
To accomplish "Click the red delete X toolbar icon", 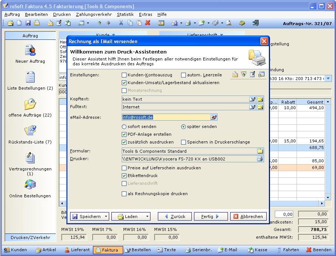I will tap(148, 23).
